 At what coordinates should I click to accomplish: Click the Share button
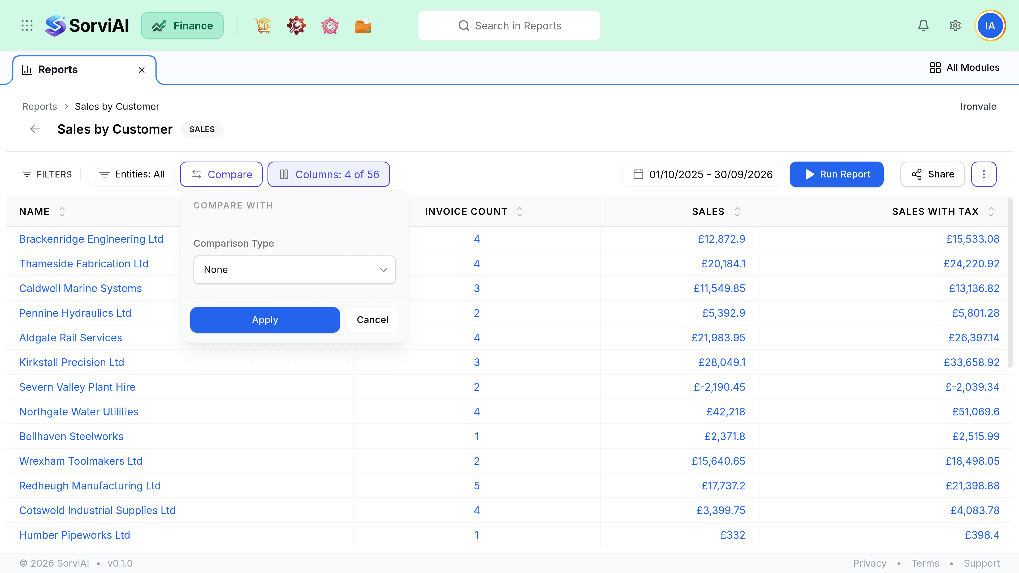pos(932,174)
